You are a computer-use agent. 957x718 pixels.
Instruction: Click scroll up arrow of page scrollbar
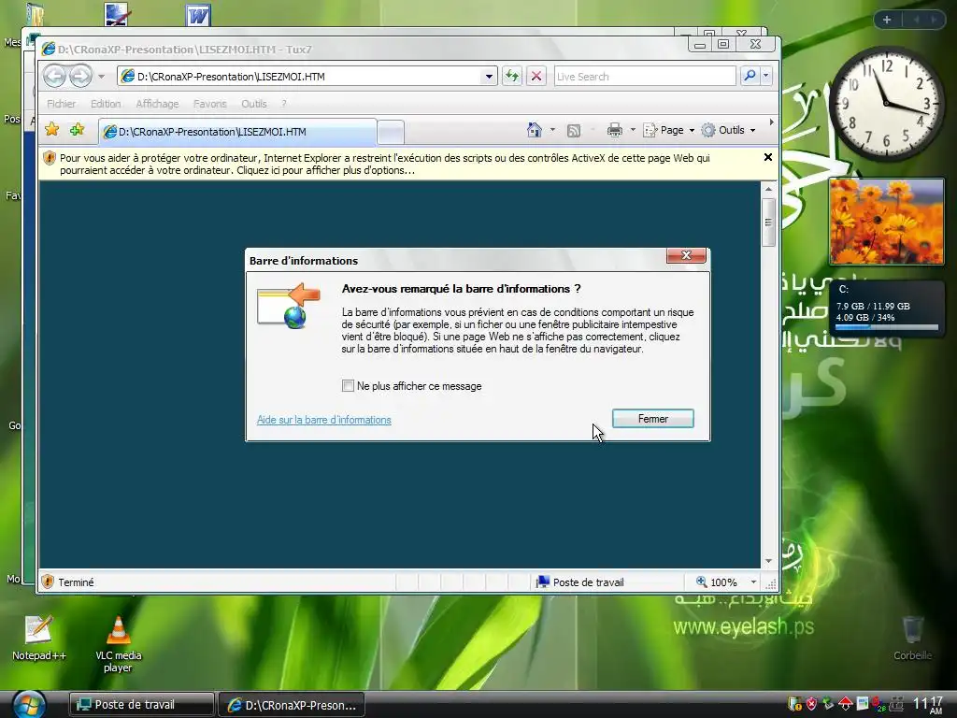pos(768,189)
